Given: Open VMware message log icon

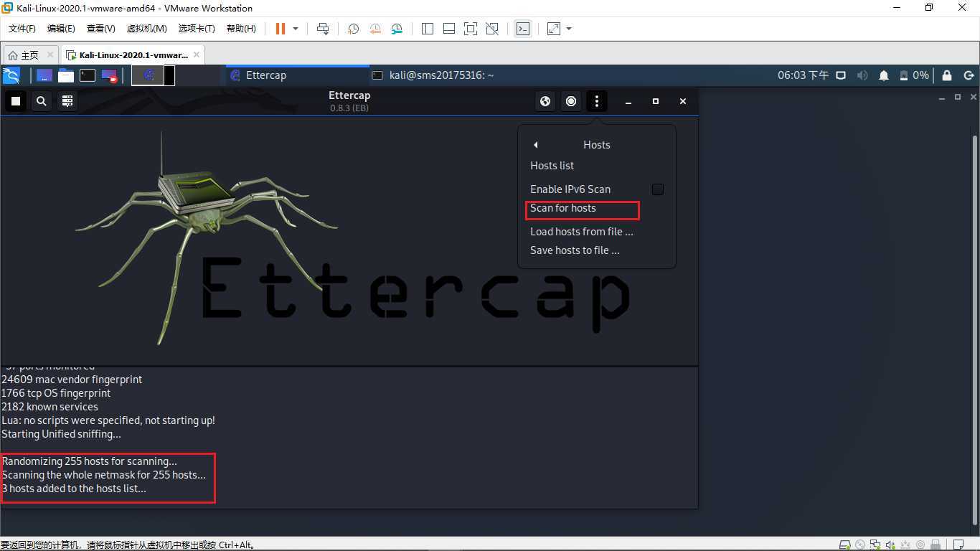Looking at the screenshot, I should [958, 545].
